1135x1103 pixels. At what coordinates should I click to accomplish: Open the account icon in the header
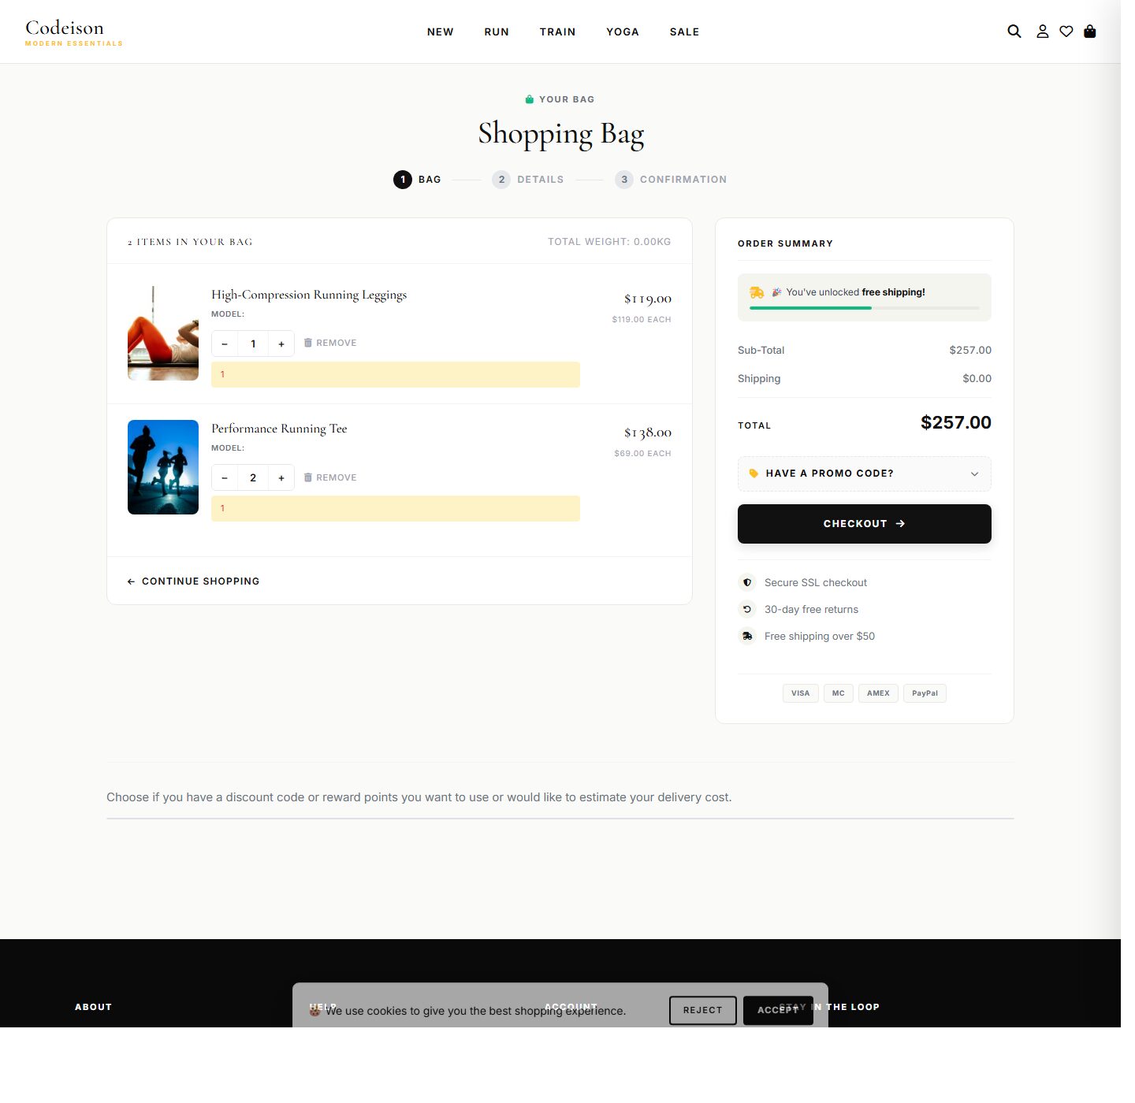click(1042, 32)
